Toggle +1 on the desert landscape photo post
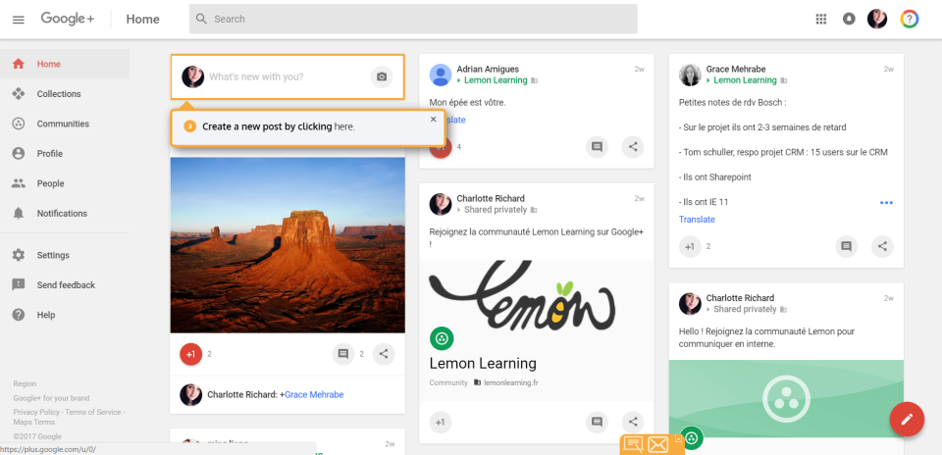The image size is (942, 455). tap(191, 354)
